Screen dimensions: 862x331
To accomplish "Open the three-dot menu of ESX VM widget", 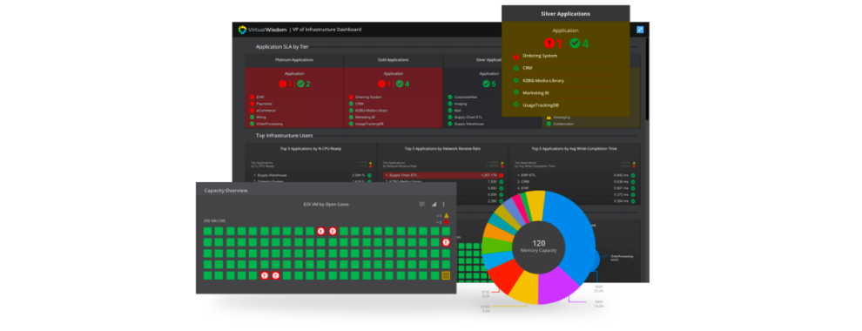I will [444, 204].
